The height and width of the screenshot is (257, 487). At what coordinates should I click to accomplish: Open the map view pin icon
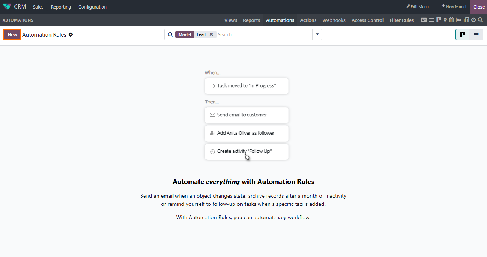445,20
